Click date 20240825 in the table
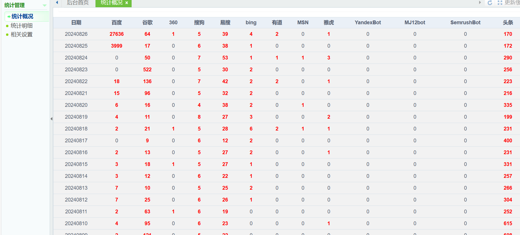Image resolution: width=520 pixels, height=235 pixels. click(76, 46)
